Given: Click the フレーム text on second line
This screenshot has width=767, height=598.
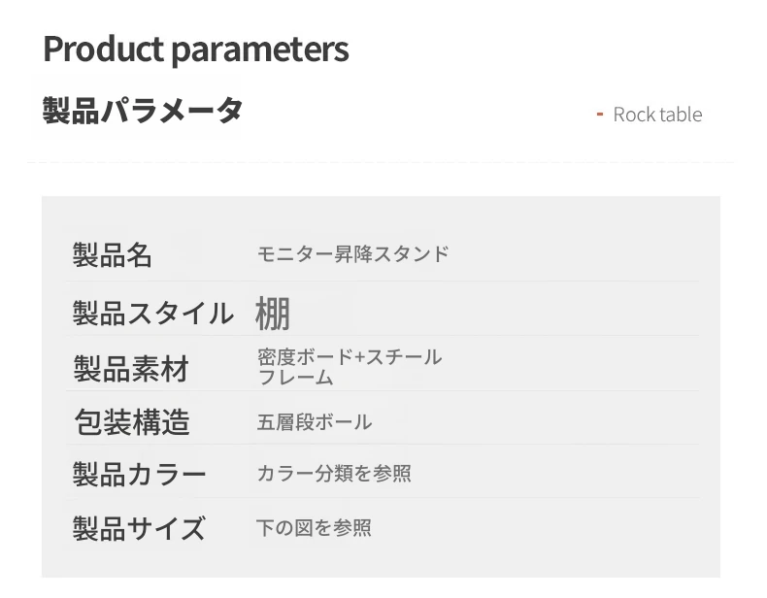Looking at the screenshot, I should pos(295,378).
